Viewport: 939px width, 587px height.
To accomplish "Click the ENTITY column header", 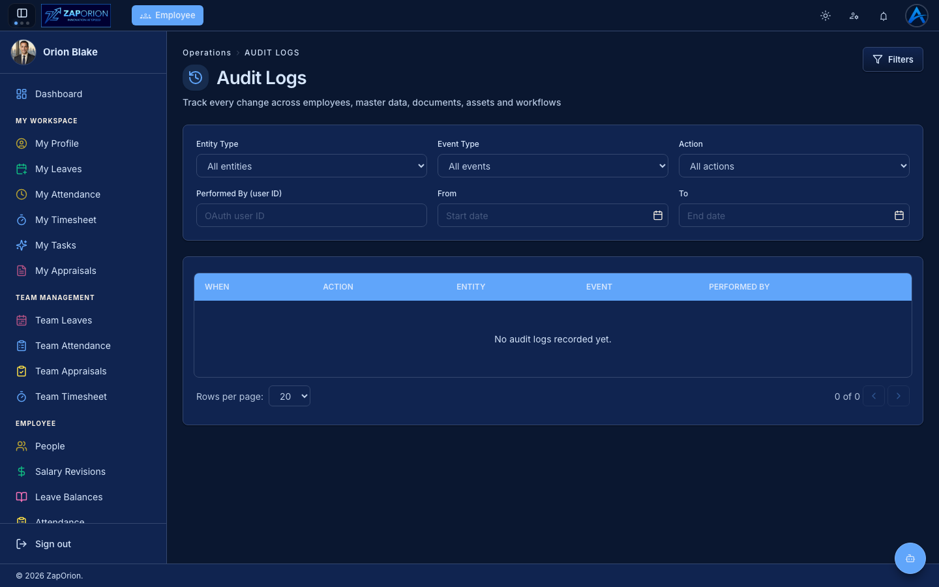I will 471,287.
